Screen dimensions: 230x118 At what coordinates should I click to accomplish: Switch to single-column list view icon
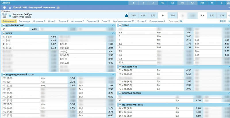coord(224,21)
